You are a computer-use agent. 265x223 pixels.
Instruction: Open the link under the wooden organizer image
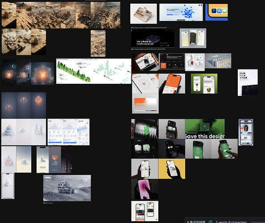point(149,28)
